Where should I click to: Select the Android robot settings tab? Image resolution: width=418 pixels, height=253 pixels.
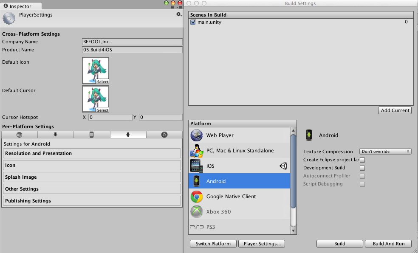click(128, 135)
